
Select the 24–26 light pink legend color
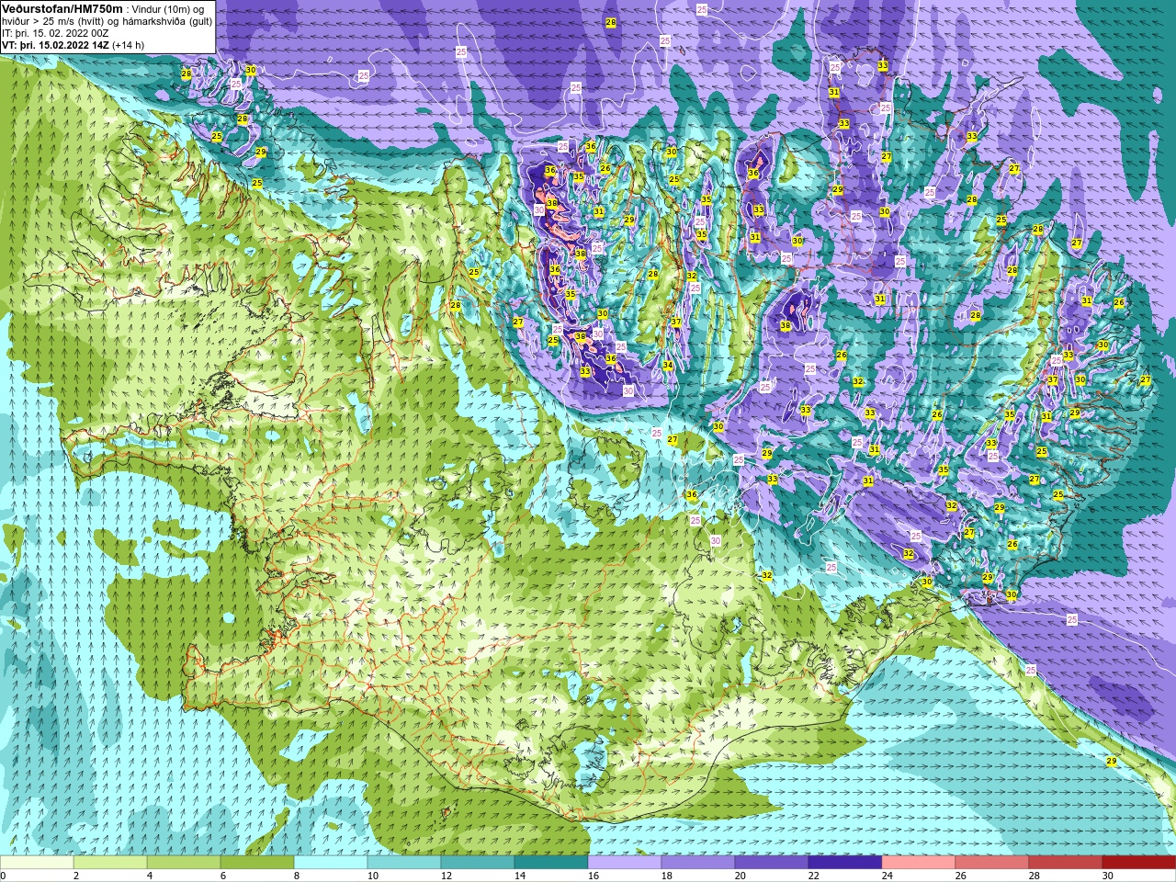pos(919,863)
